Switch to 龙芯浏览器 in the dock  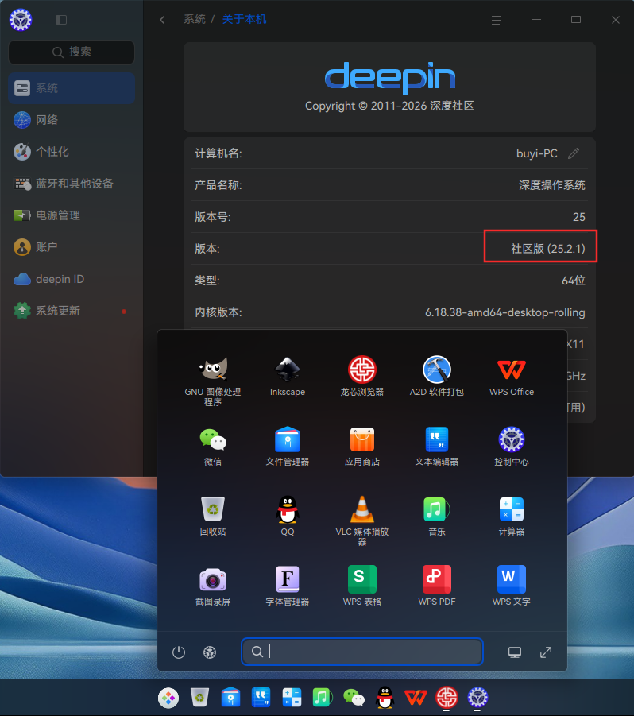coord(447,698)
